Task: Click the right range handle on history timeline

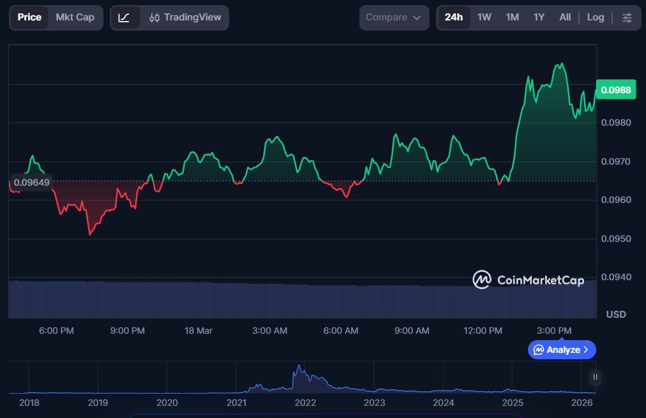Action: point(595,377)
